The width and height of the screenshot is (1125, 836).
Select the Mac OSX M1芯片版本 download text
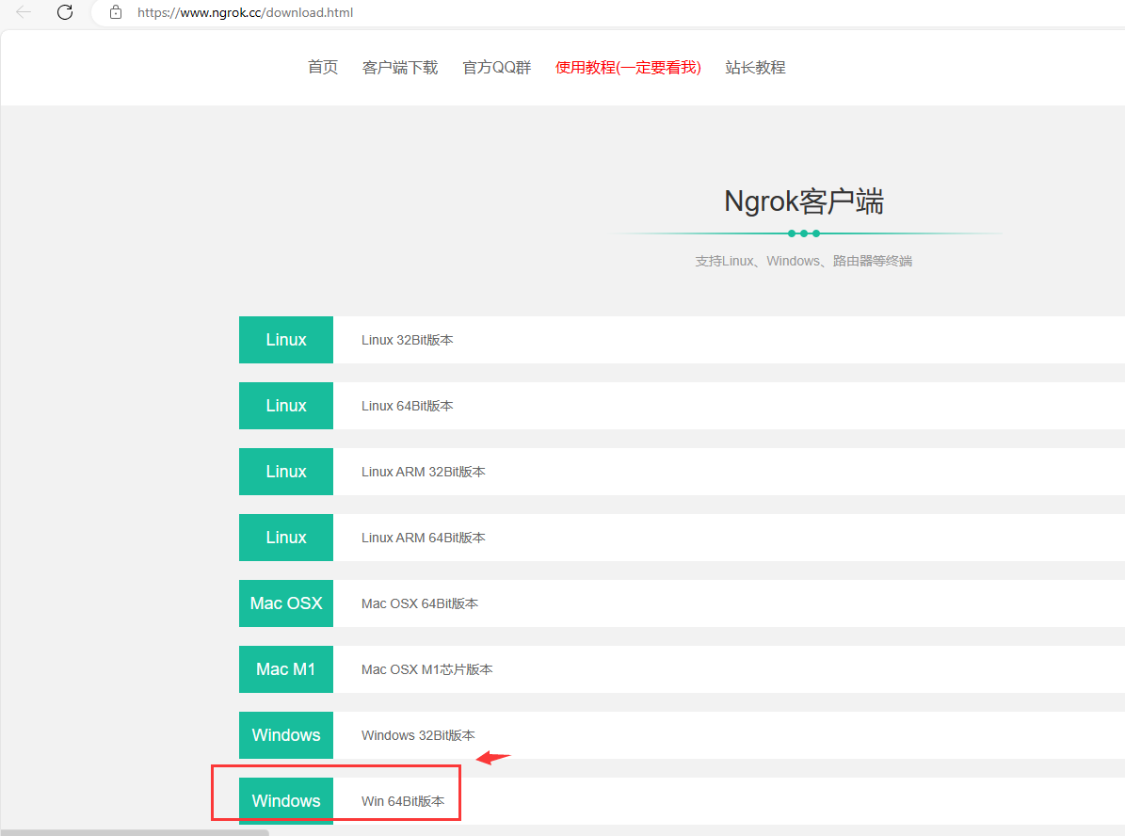tap(426, 669)
